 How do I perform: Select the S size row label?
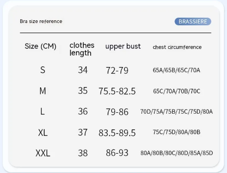tap(43, 70)
